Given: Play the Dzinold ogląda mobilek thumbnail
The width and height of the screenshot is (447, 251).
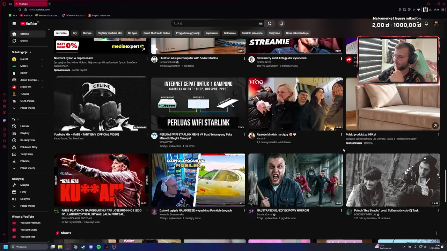Looking at the screenshot, I should pos(198,180).
